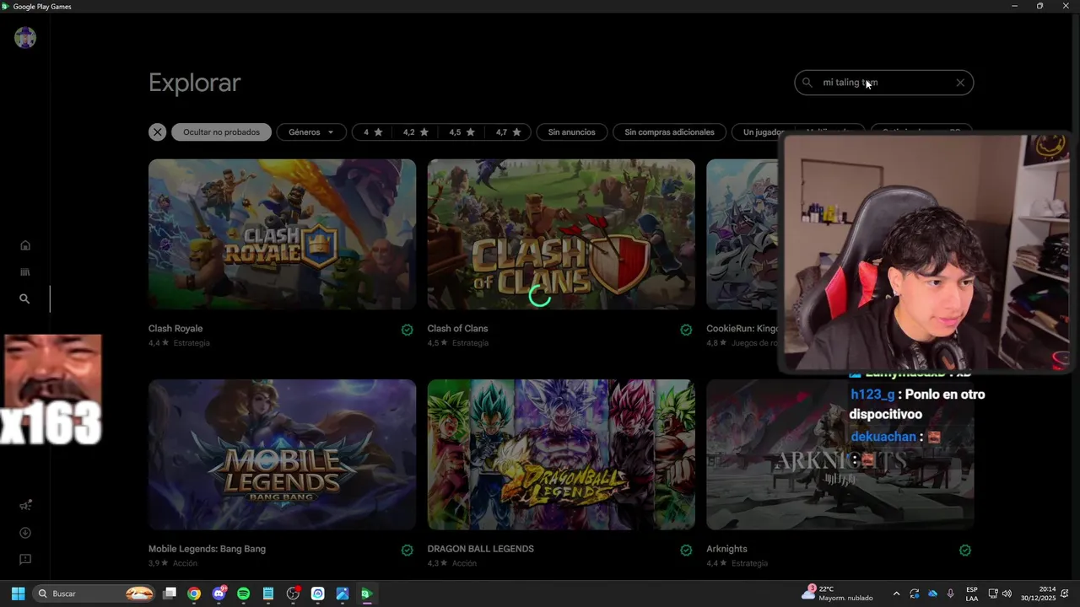Open the Downloads icon in the sidebar
Viewport: 1080px width, 607px height.
point(25,533)
